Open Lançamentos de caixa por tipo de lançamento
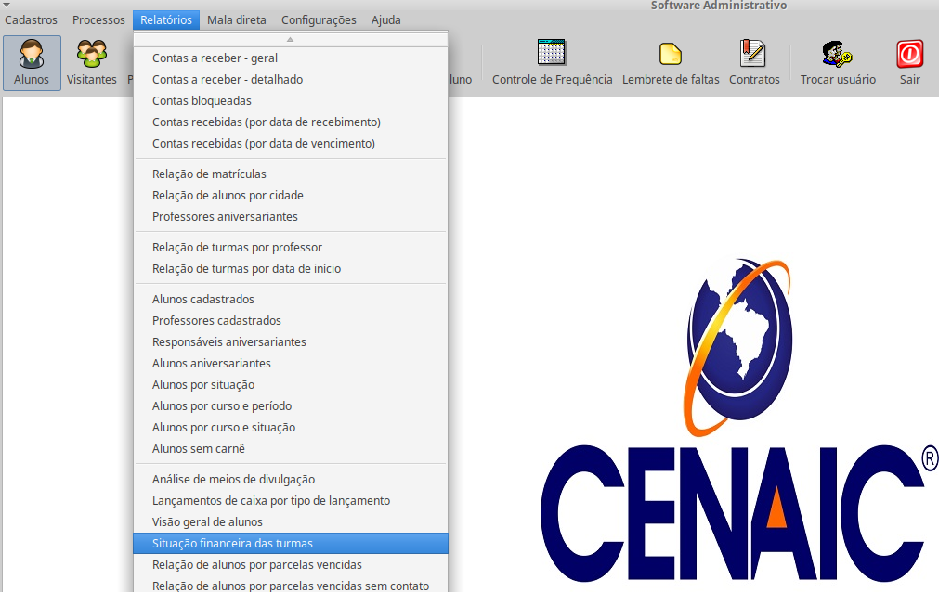 coord(291,501)
